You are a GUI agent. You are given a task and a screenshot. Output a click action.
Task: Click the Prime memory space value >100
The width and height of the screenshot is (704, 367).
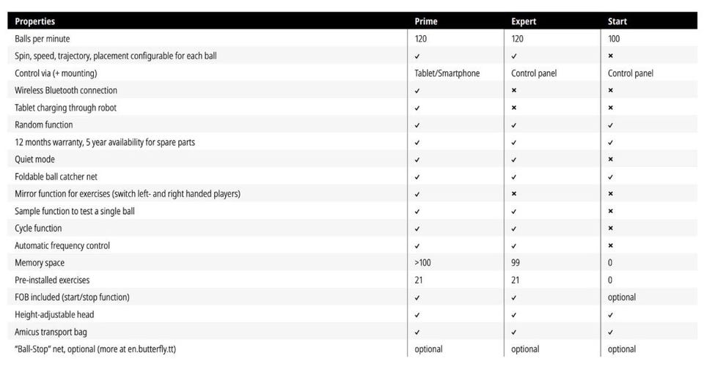click(x=422, y=263)
